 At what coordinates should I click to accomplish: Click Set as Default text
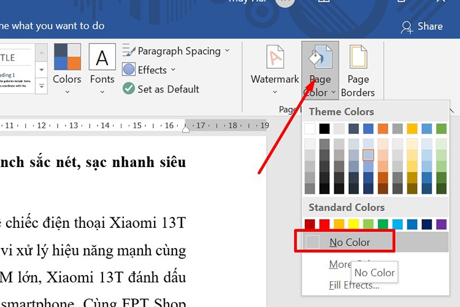click(169, 89)
